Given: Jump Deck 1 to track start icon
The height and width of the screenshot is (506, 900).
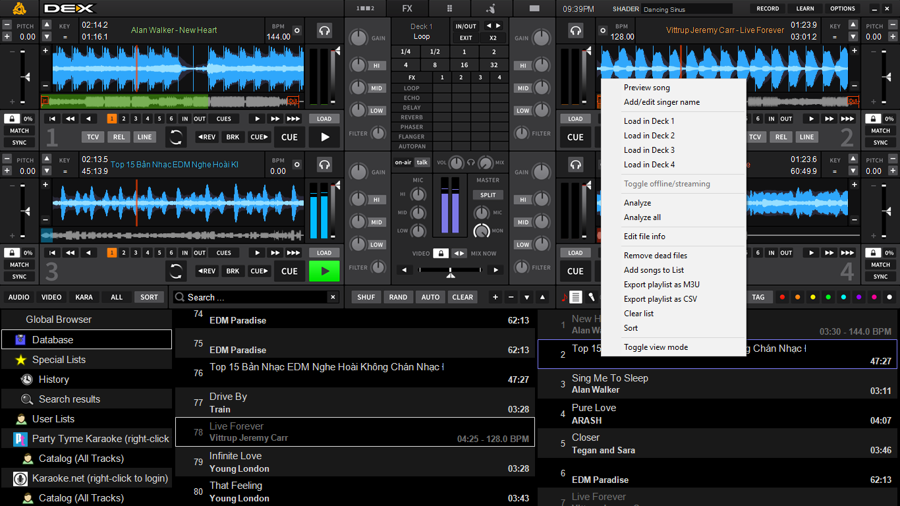Looking at the screenshot, I should point(52,119).
